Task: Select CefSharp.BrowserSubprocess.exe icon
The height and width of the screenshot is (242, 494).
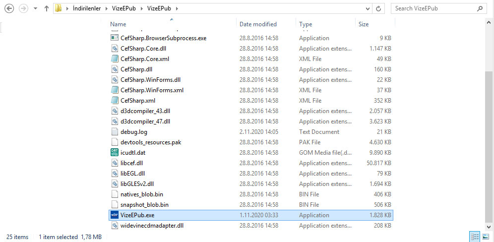Action: 115,38
